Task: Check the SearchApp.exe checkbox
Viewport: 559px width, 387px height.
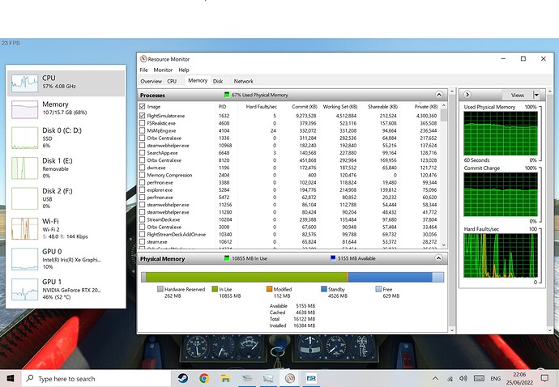Action: (143, 153)
